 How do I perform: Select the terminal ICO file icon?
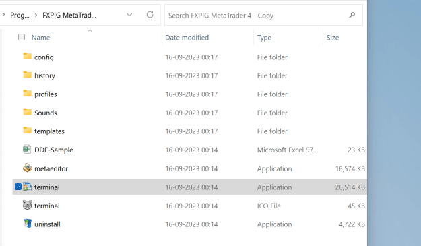click(27, 206)
